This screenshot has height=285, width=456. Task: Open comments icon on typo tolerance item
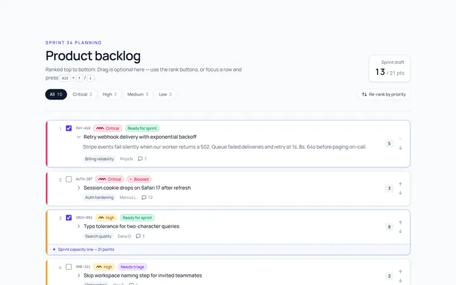pyautogui.click(x=138, y=236)
